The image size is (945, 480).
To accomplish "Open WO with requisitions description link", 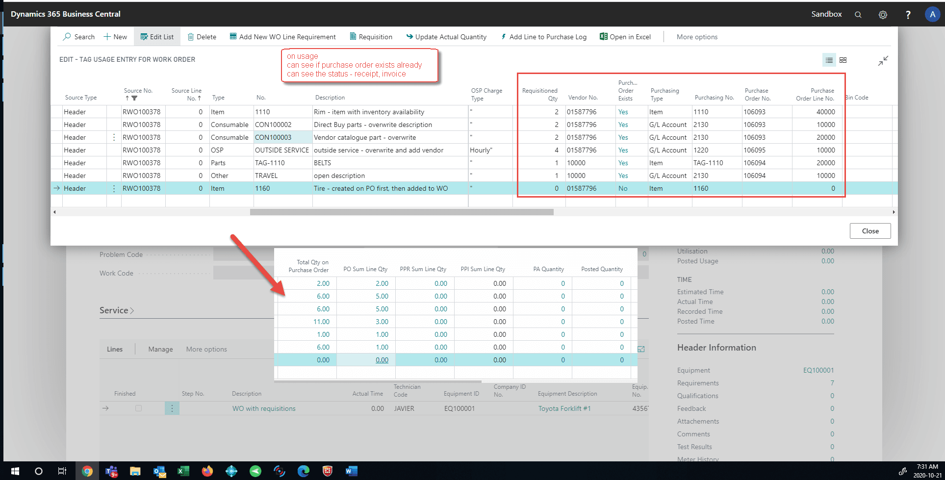I will pos(264,408).
